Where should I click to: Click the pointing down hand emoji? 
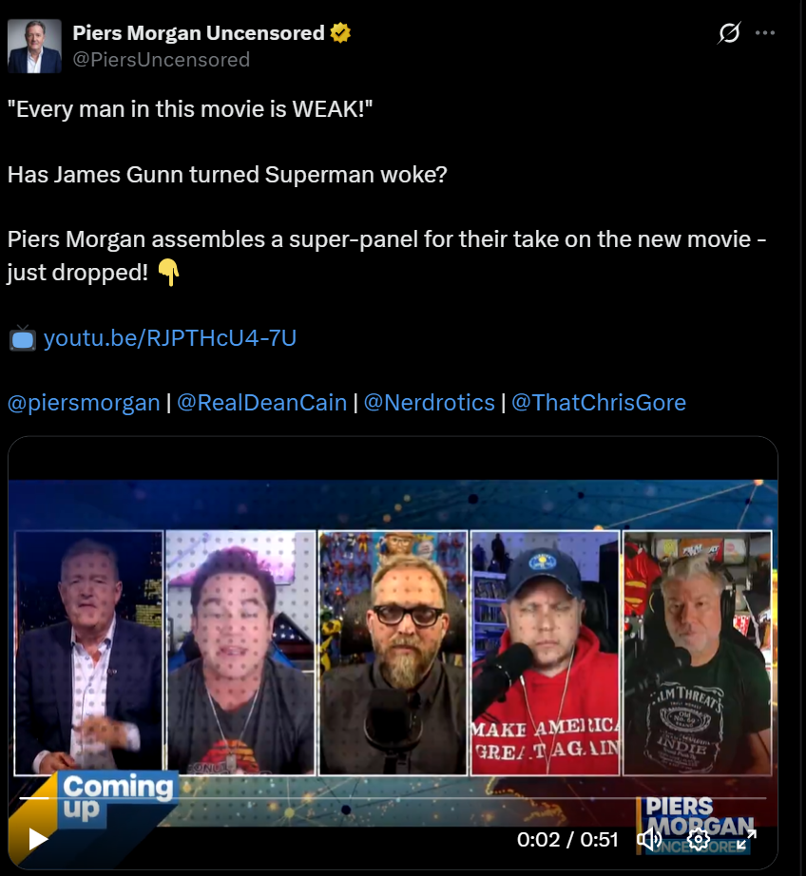[168, 273]
